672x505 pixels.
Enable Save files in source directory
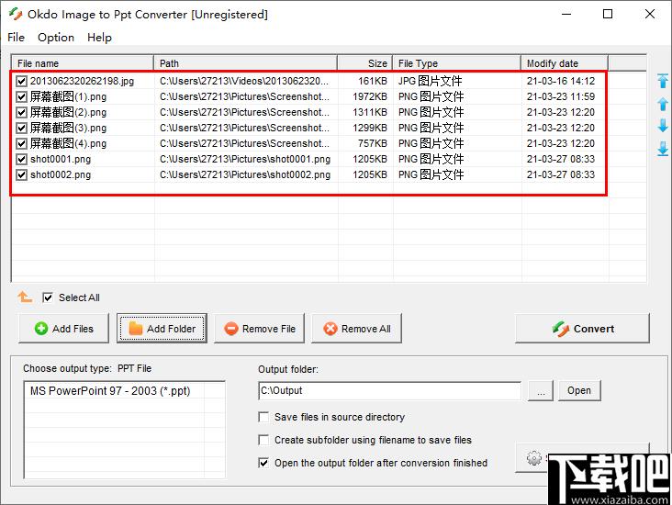pyautogui.click(x=263, y=417)
